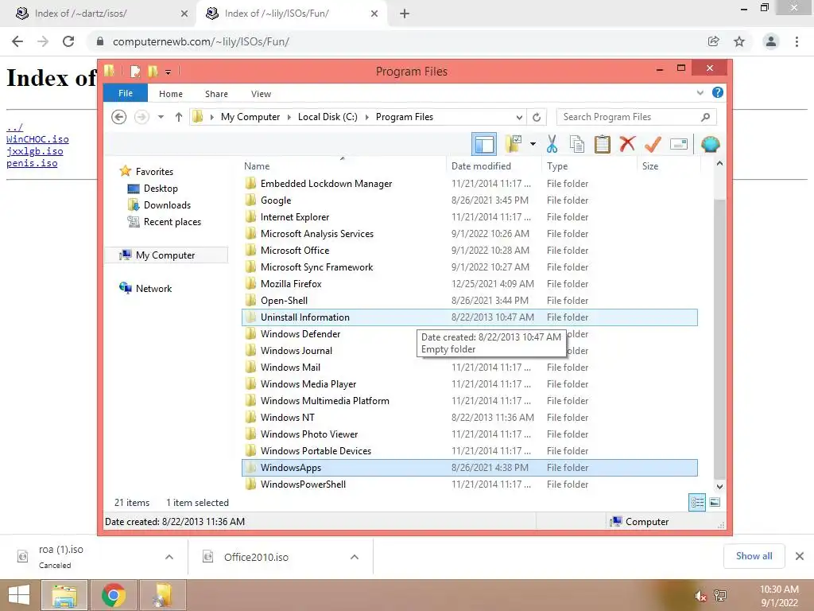Open Customize Quick Access Toolbar dropdown
814x611 pixels.
(x=169, y=72)
